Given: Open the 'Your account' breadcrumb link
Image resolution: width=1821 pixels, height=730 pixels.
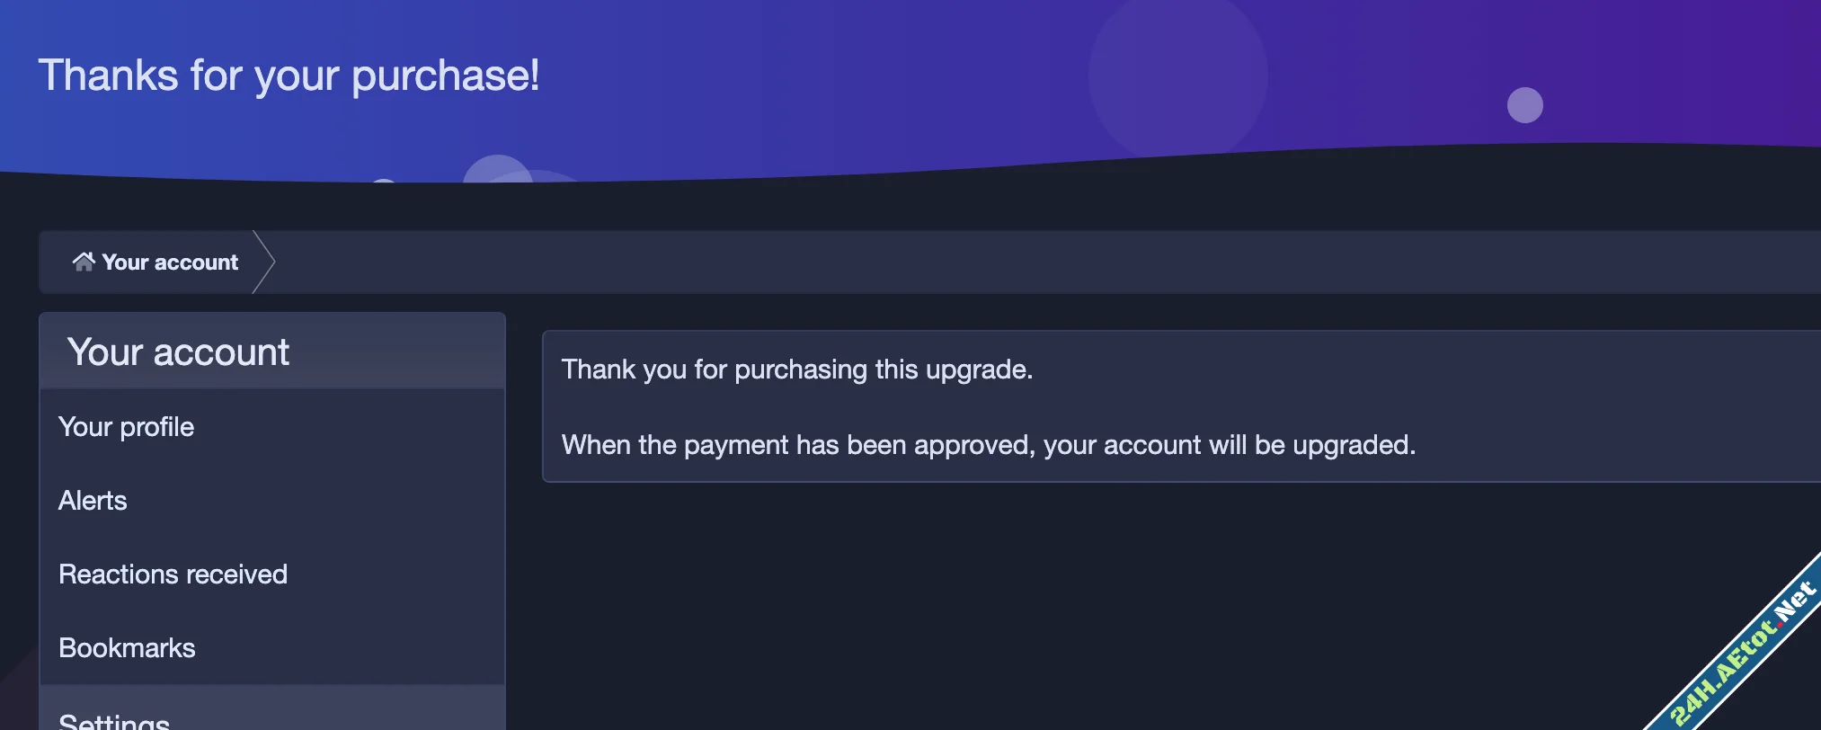Looking at the screenshot, I should [x=170, y=263].
